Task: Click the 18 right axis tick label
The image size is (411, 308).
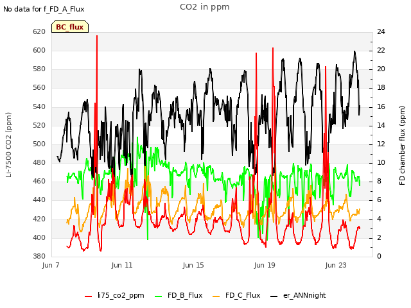Action: point(381,87)
